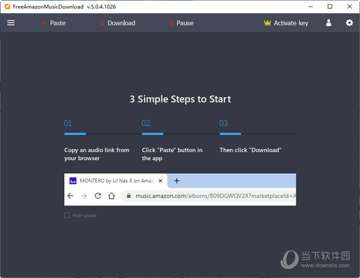Click the step 03 number
The width and height of the screenshot is (360, 278).
pos(223,123)
